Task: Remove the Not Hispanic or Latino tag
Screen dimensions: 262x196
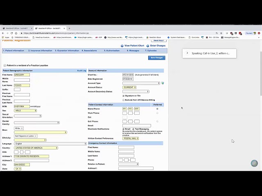Action: click(x=36, y=136)
